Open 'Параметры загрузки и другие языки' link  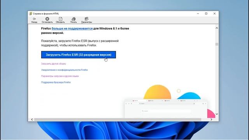(60, 76)
